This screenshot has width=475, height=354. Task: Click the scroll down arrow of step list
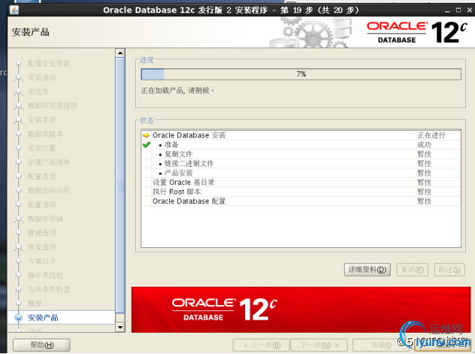coord(120,327)
